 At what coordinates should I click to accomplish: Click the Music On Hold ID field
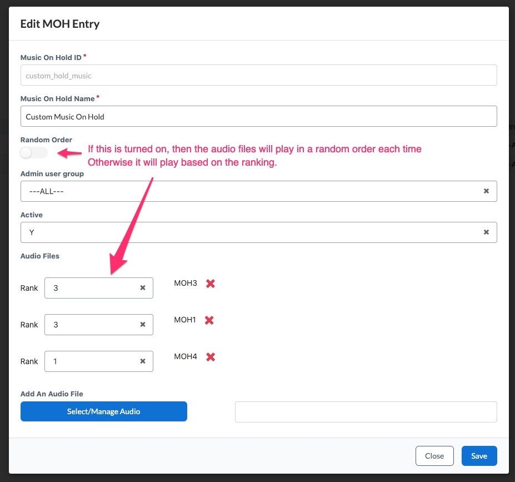[258, 75]
